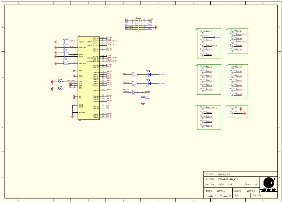Select the red no-connect mark on XRSn
This screenshot has height=203, width=282.
click(x=74, y=71)
